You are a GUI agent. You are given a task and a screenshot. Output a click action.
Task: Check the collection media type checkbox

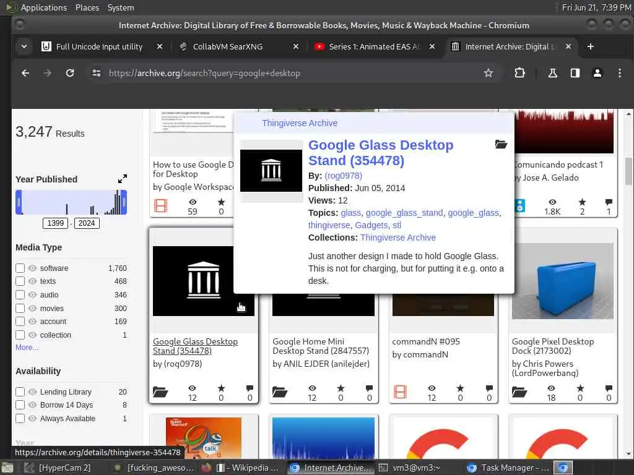pos(20,335)
